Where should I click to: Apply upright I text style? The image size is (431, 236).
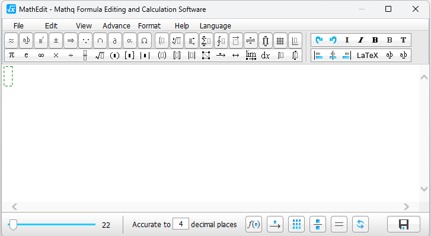347,40
